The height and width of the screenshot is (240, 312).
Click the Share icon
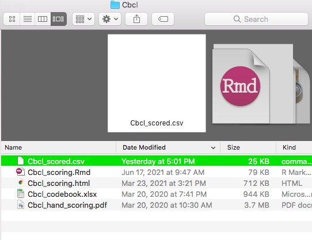click(x=136, y=19)
